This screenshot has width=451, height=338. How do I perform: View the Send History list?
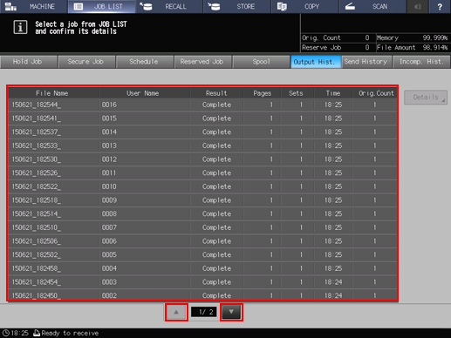pyautogui.click(x=366, y=62)
